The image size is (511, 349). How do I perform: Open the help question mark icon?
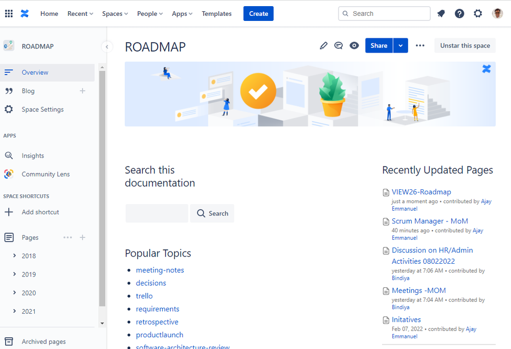pyautogui.click(x=459, y=14)
